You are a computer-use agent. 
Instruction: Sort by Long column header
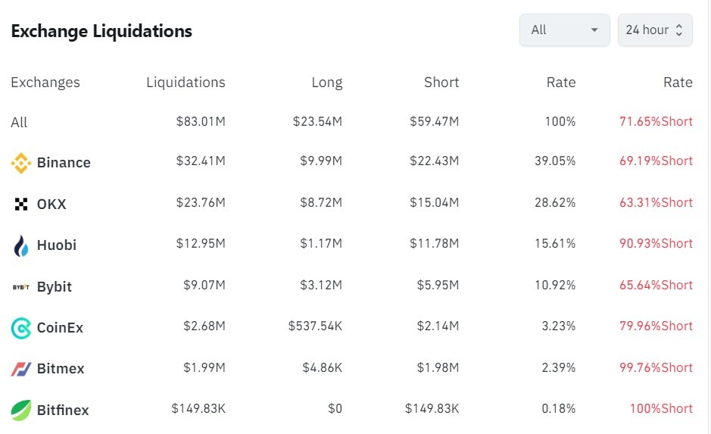[x=326, y=83]
